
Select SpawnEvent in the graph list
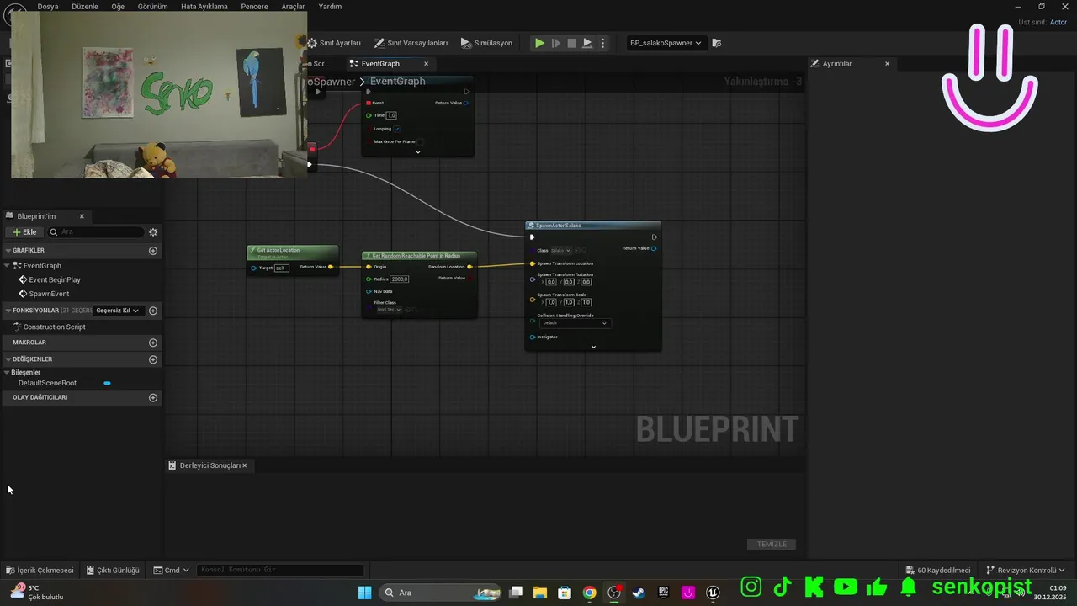49,294
